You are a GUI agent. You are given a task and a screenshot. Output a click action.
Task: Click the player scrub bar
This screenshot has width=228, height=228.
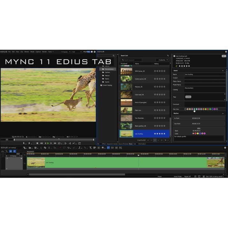coord(54,140)
